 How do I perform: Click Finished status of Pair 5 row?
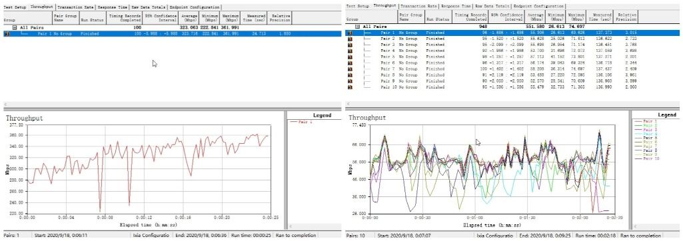[435, 57]
